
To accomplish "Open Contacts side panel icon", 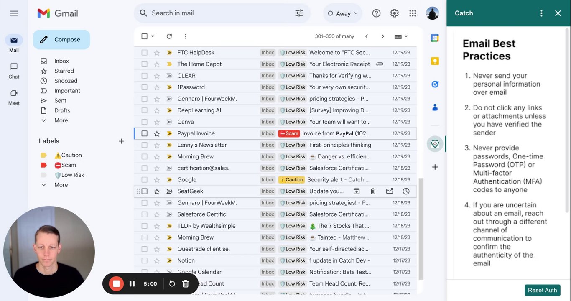I will (435, 107).
